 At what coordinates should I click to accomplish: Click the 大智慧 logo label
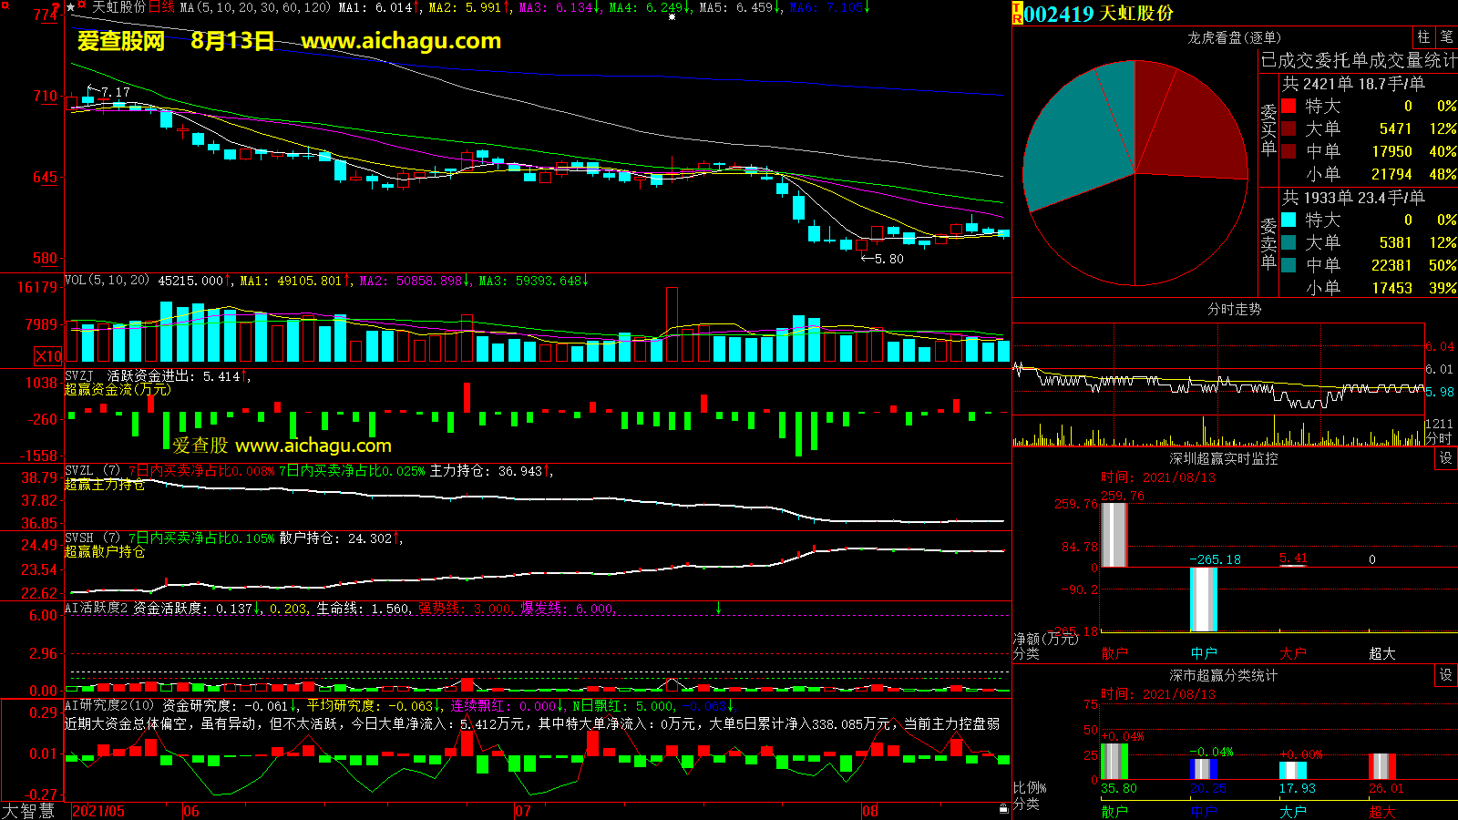tap(28, 811)
